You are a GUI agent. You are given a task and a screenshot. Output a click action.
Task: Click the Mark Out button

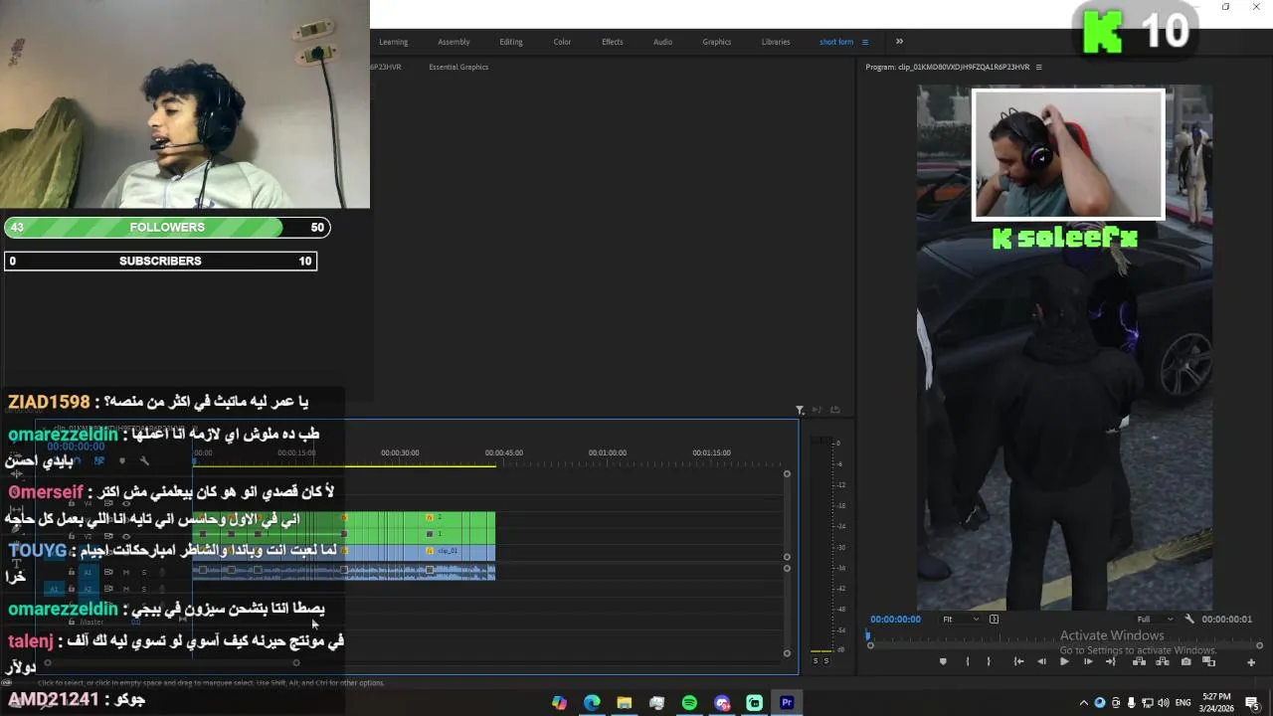pos(989,661)
